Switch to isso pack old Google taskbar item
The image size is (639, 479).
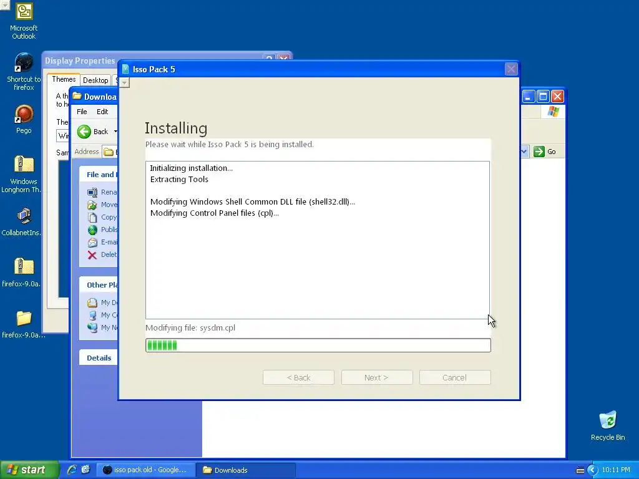[x=145, y=470]
